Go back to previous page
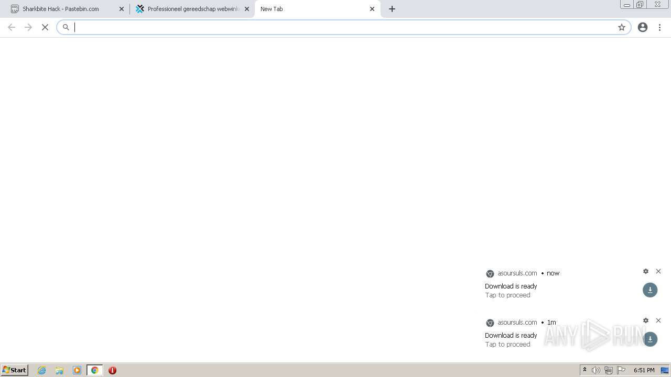Viewport: 671px width, 377px height. (12, 27)
